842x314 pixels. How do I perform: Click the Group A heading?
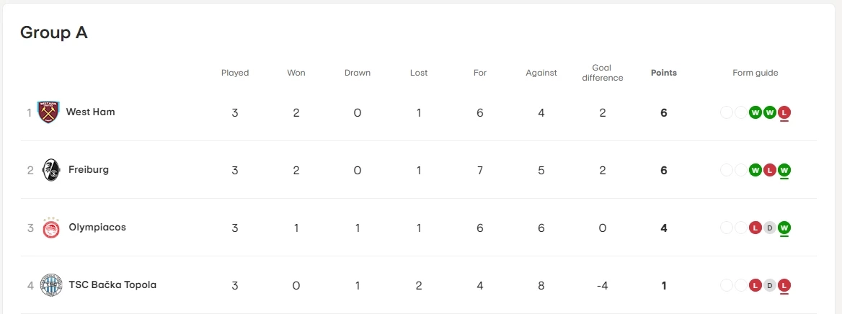click(54, 32)
